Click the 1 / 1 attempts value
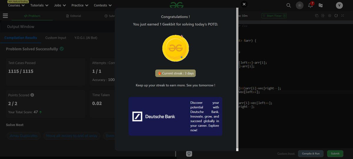The image size is (353, 159). pos(97,71)
